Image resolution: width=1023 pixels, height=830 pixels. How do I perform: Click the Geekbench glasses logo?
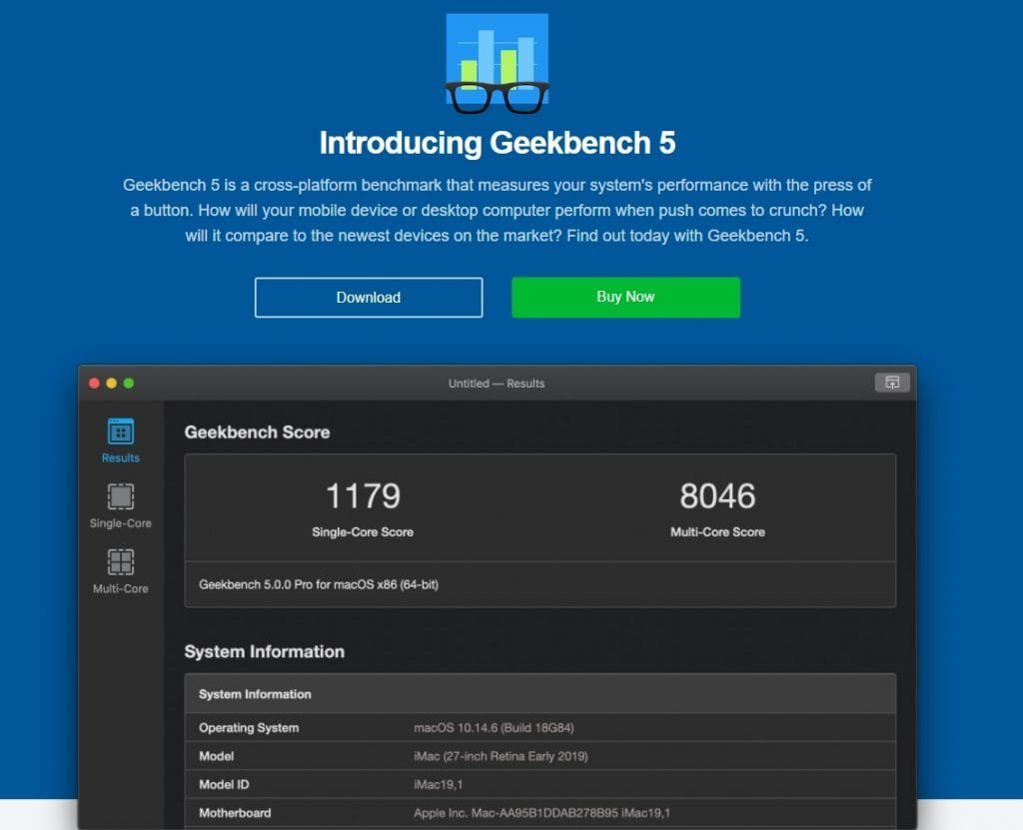coord(497,63)
